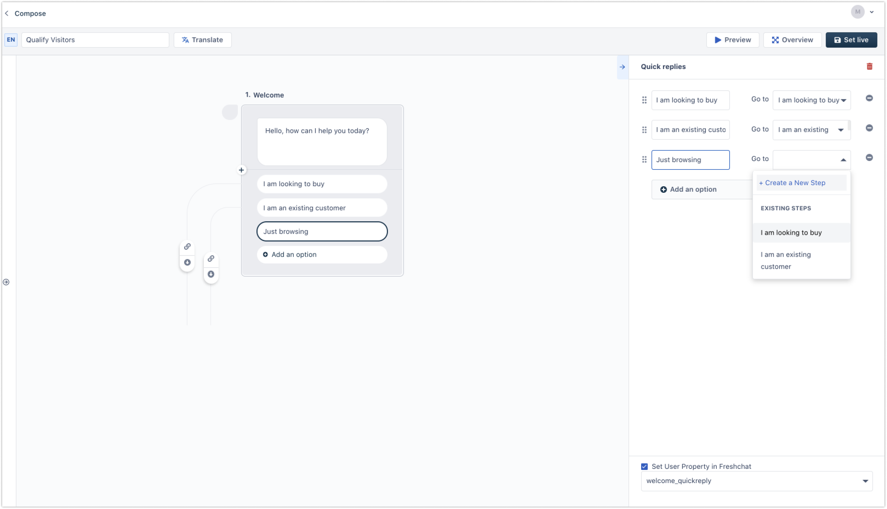Select '+ Create a New Step'
This screenshot has height=509, width=887.
pos(792,183)
